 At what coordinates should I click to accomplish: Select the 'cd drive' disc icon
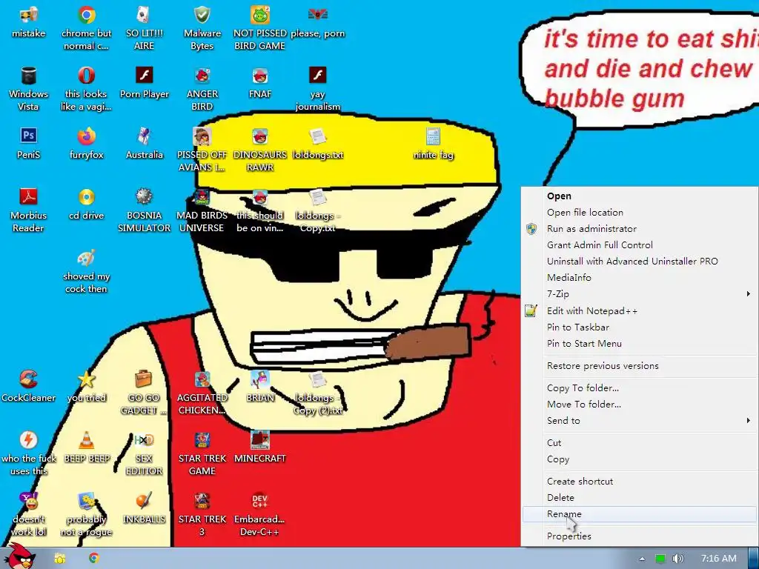86,204
